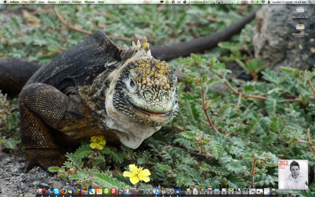
Task: Click the date and time display
Action: pyautogui.click(x=289, y=2)
